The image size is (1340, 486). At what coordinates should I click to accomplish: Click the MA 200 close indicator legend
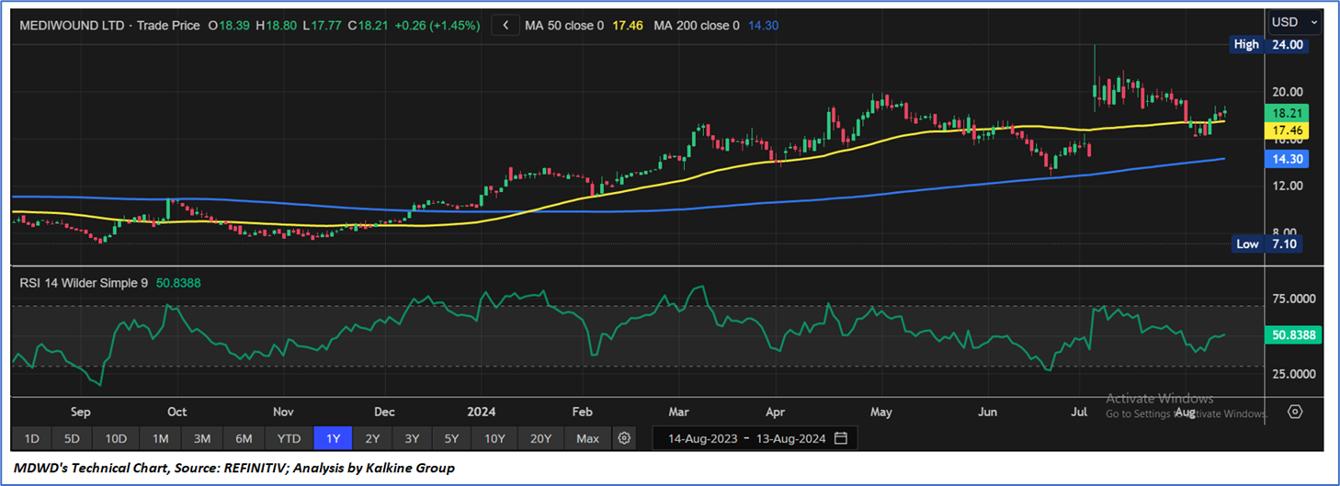coord(696,26)
